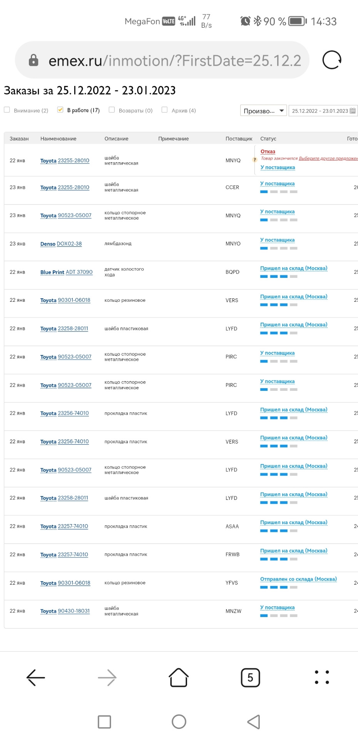Open the tabs switcher showing 5
This screenshot has width=358, height=740.
pos(250,678)
